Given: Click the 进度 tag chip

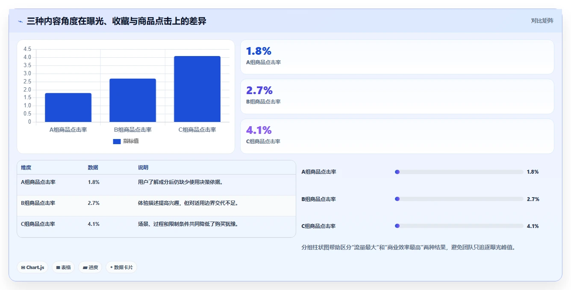Looking at the screenshot, I should (x=90, y=267).
